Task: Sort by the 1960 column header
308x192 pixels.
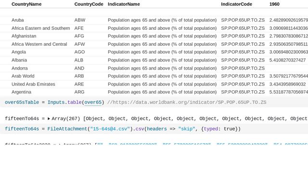Action: [x=274, y=4]
